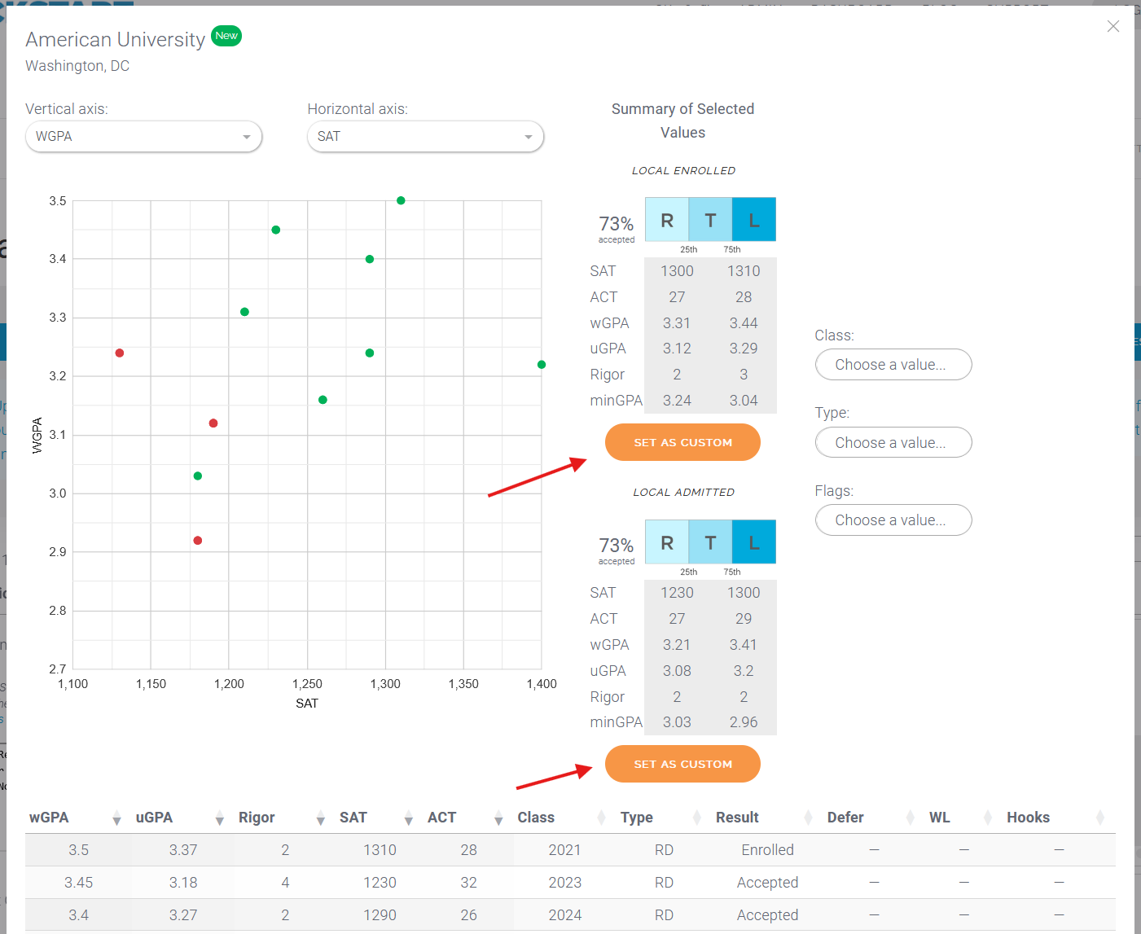Select the R tile under Local Admitted
This screenshot has width=1141, height=934.
(x=667, y=542)
